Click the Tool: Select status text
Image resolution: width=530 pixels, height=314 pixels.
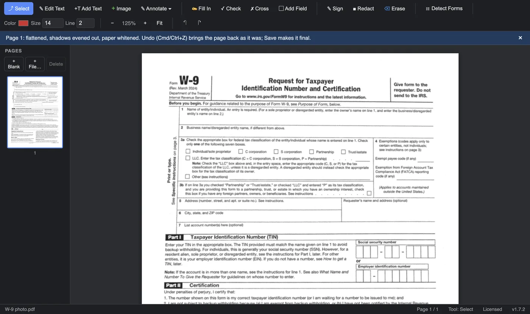click(461, 309)
